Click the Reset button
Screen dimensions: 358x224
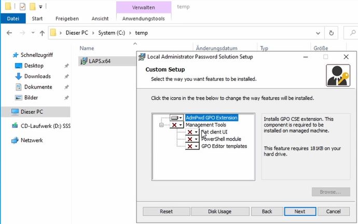click(x=166, y=212)
